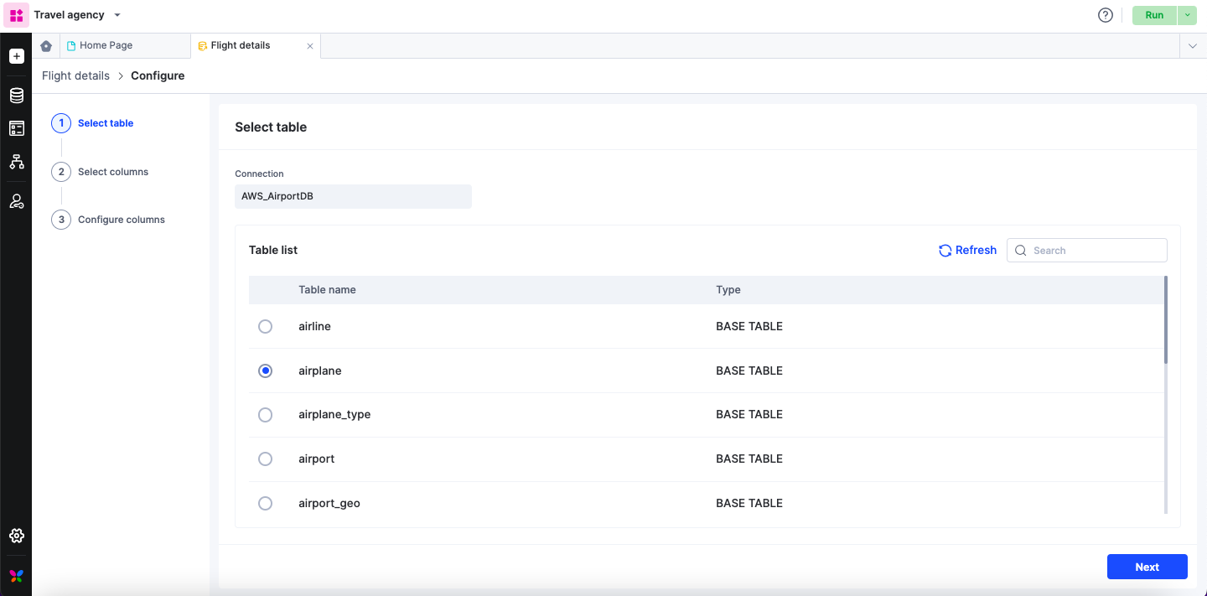Viewport: 1207px width, 596px height.
Task: Go to step 1 Select table
Action: pyautogui.click(x=92, y=123)
